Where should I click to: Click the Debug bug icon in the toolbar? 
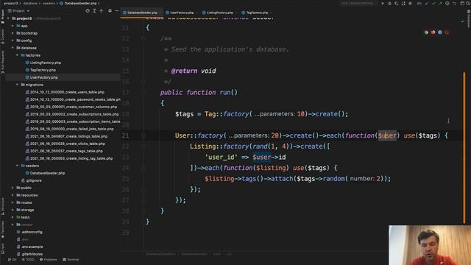coord(389,3)
